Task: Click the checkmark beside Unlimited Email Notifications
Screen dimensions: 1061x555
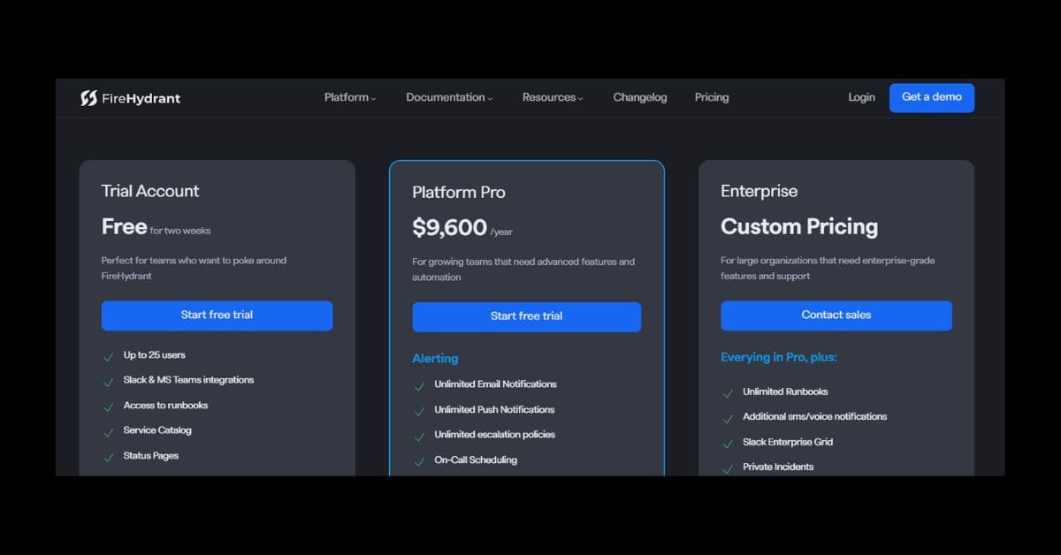Action: [x=419, y=385]
